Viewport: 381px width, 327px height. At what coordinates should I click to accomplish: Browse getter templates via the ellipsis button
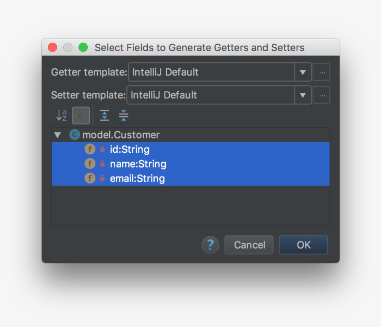pyautogui.click(x=322, y=72)
